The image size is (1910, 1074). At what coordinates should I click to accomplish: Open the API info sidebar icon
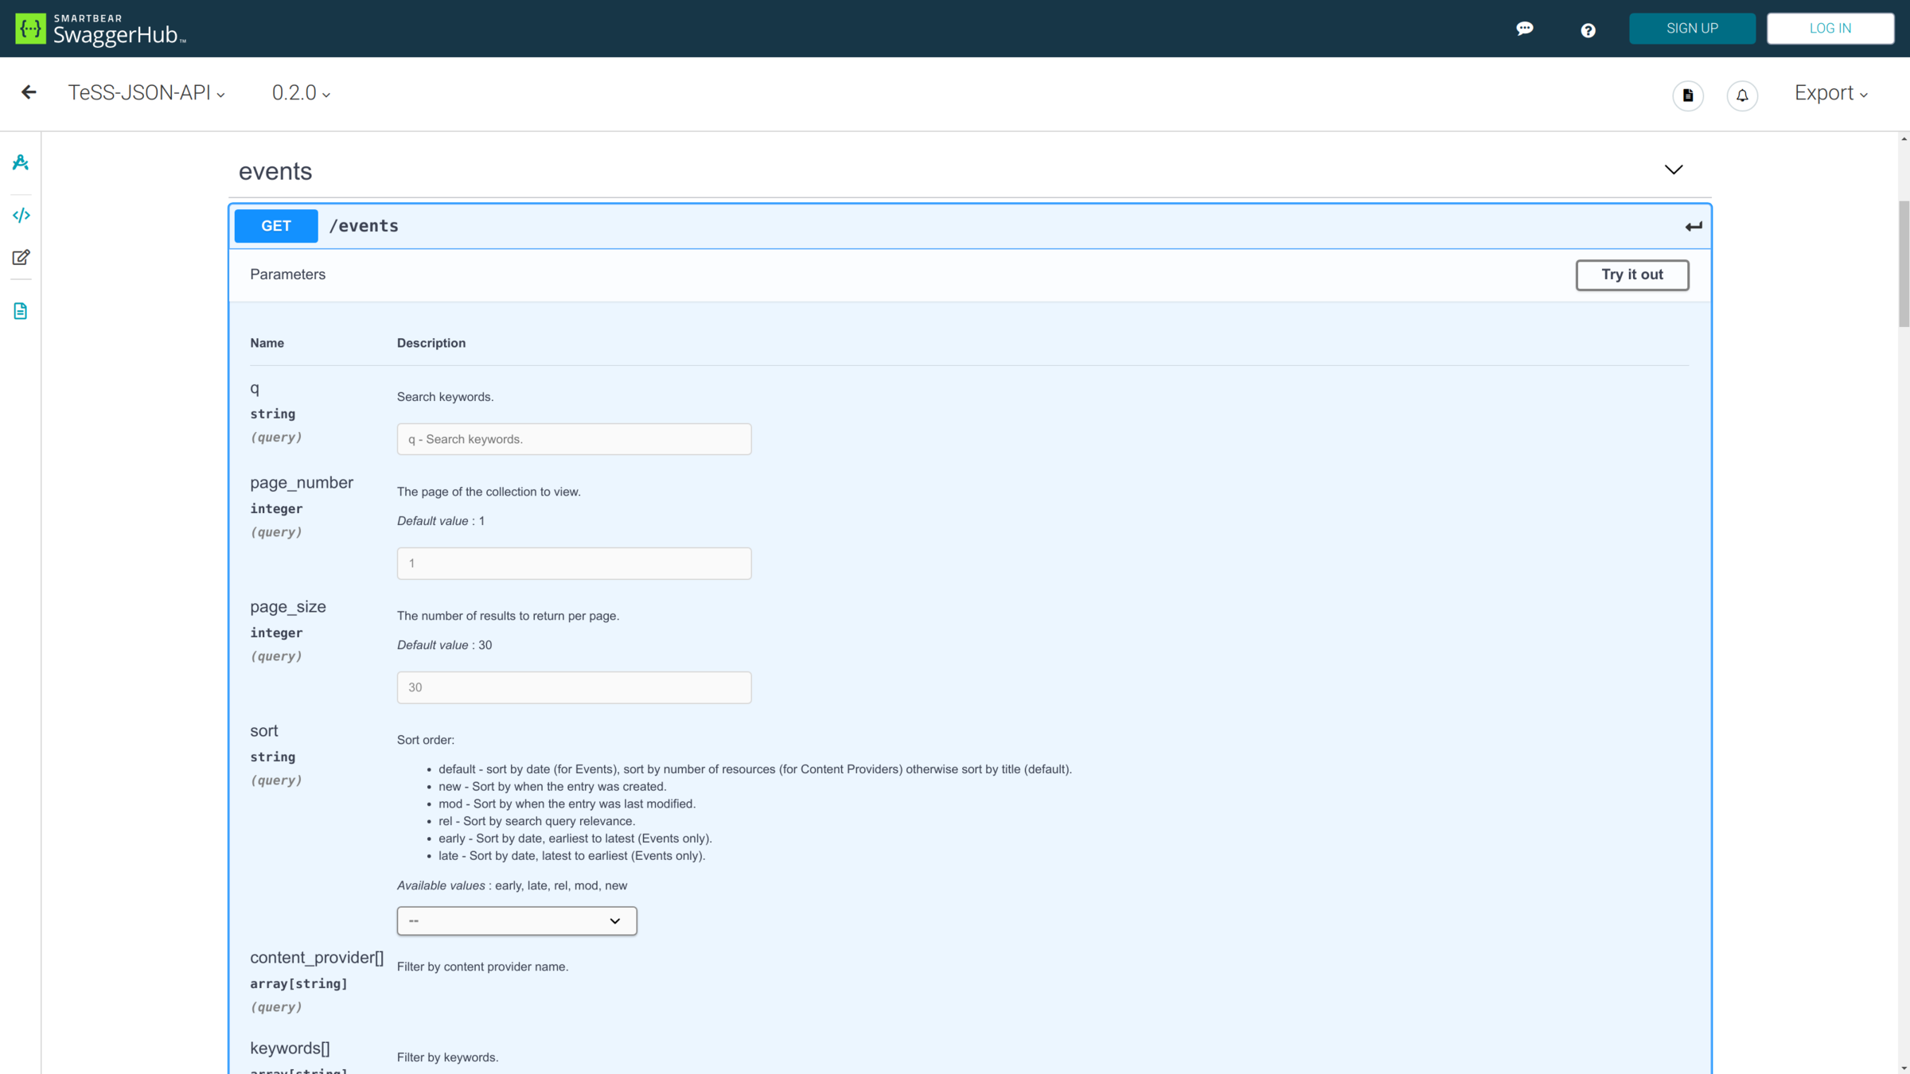click(x=21, y=163)
